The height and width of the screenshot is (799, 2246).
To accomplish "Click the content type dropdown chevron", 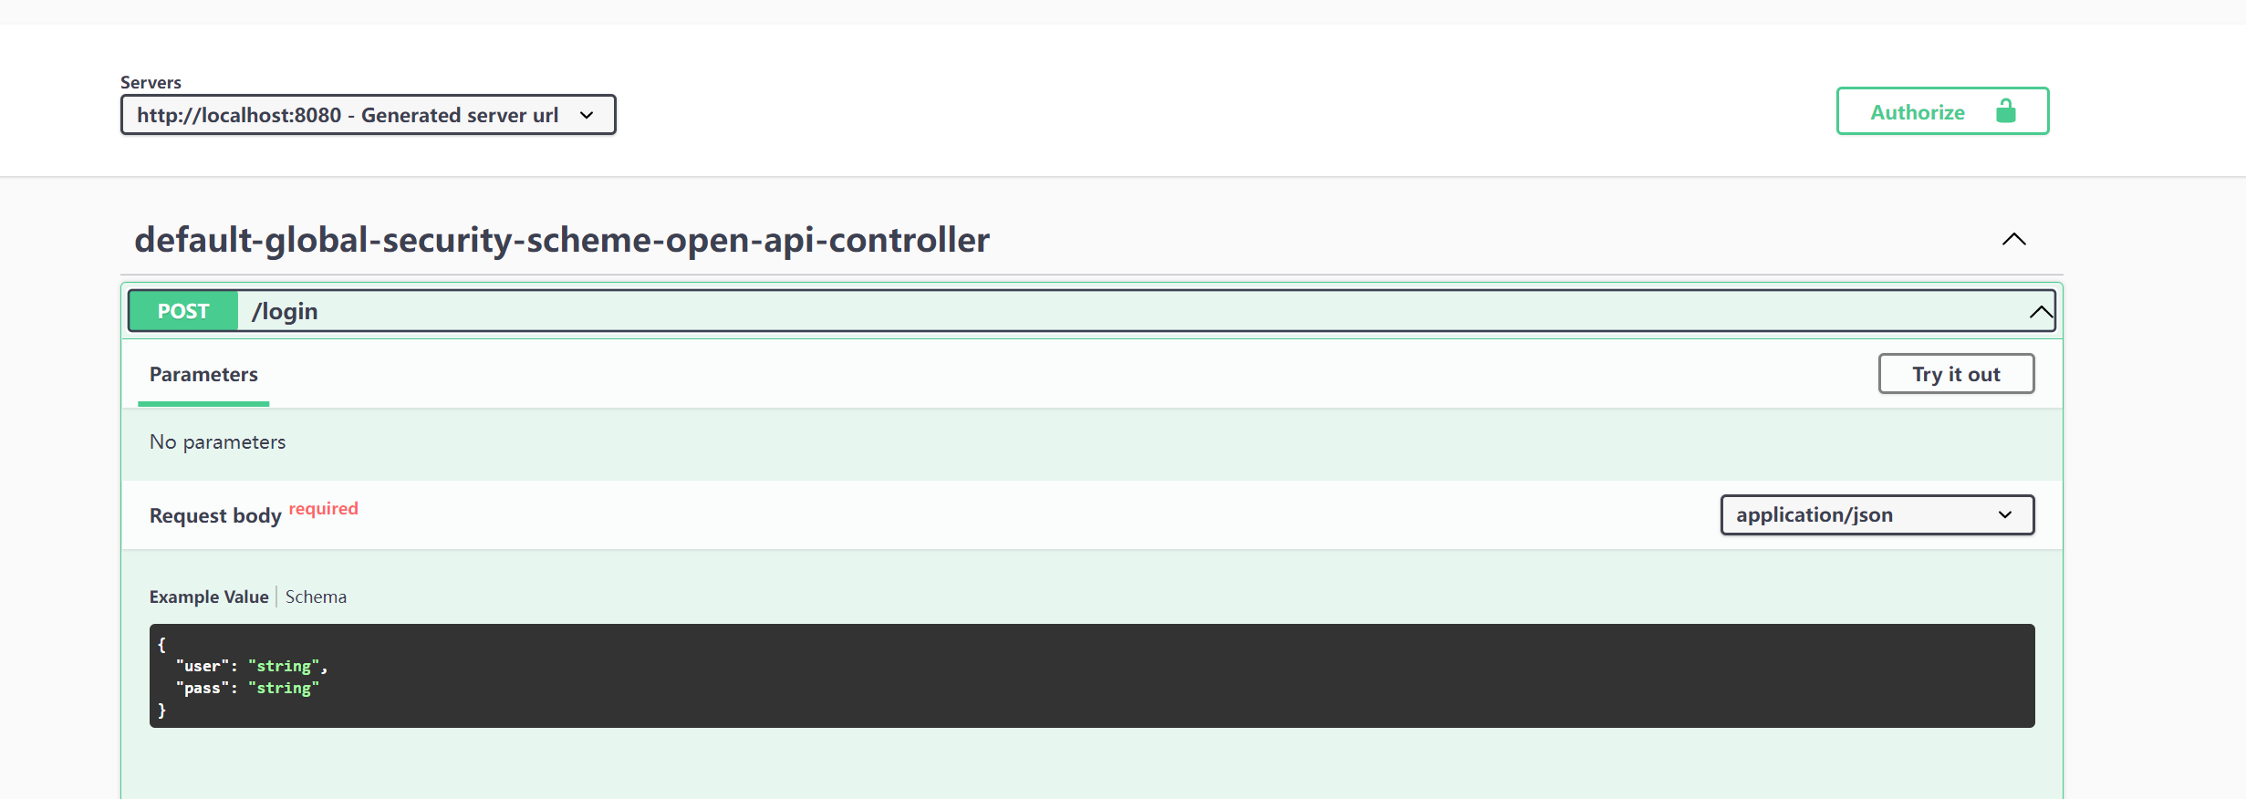I will 2005,514.
